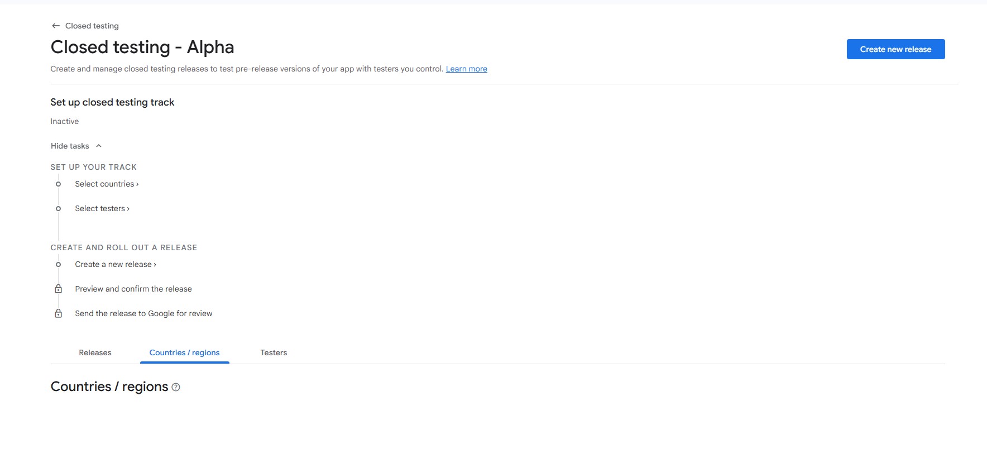This screenshot has width=987, height=453.
Task: Open the Closed testing breadcrumb text
Action: (x=92, y=26)
